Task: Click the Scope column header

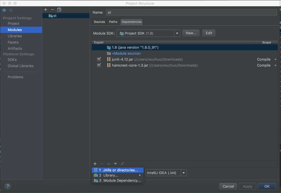Action: 267,42
